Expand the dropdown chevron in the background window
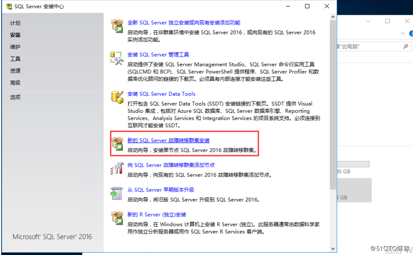 402,33
